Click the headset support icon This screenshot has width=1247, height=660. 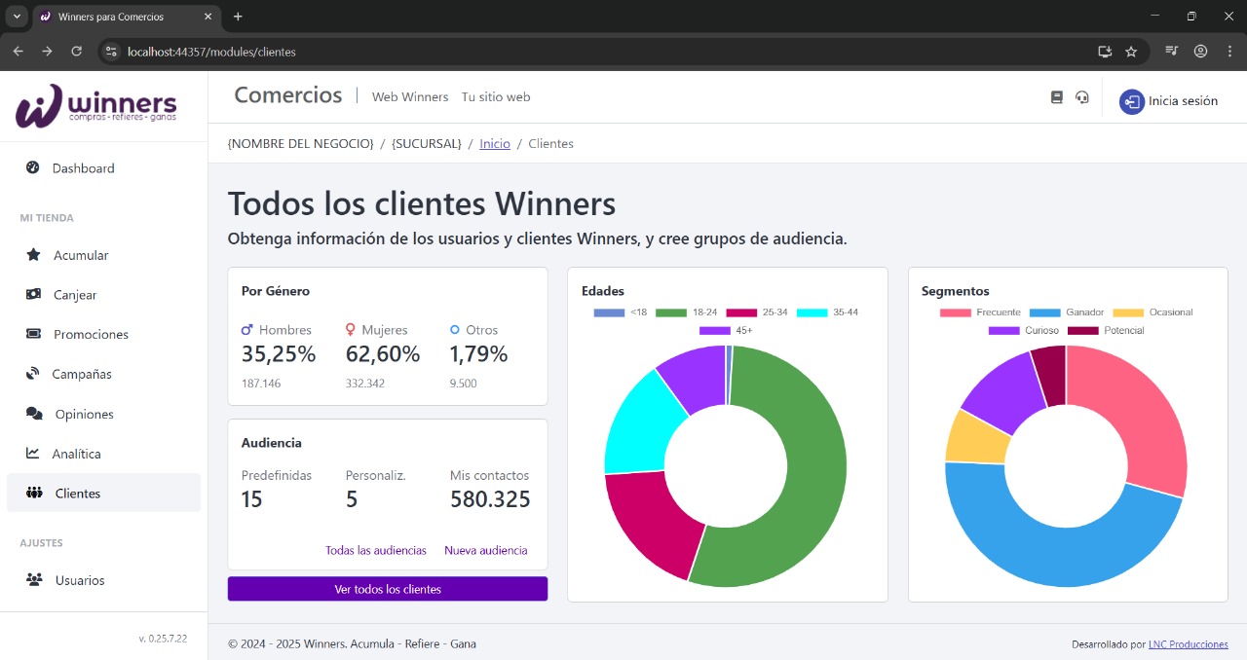tap(1082, 97)
